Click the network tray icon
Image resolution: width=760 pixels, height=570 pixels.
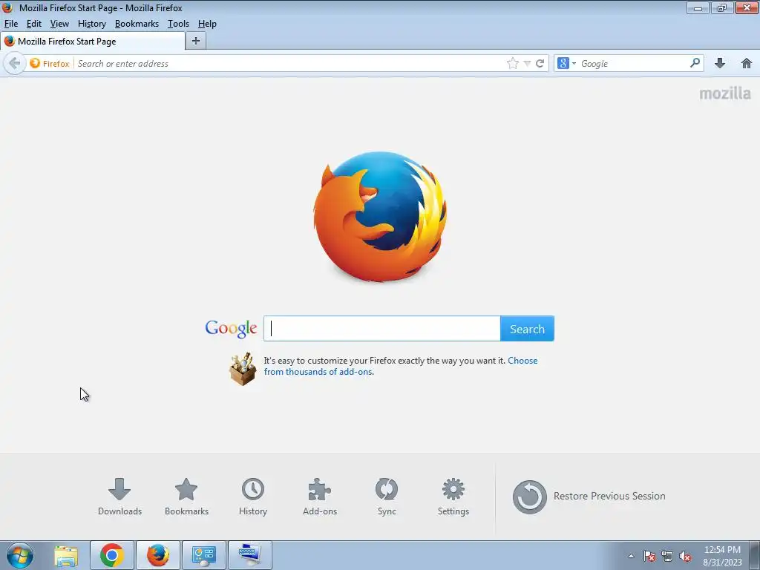click(x=667, y=556)
